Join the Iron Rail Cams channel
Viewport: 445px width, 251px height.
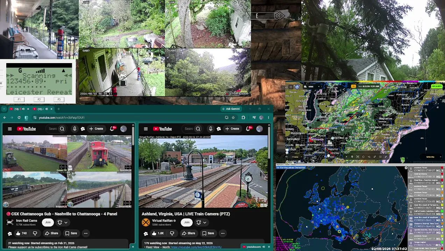tap(48, 222)
